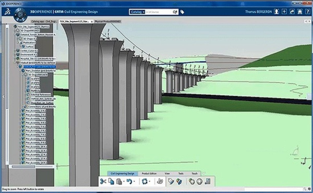313x193 pixels.
Task: Click the gray globe icon in bottom toolbar
Action: pyautogui.click(x=200, y=181)
